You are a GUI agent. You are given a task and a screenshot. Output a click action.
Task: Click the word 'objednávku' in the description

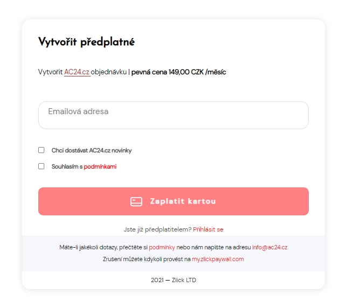click(x=108, y=72)
